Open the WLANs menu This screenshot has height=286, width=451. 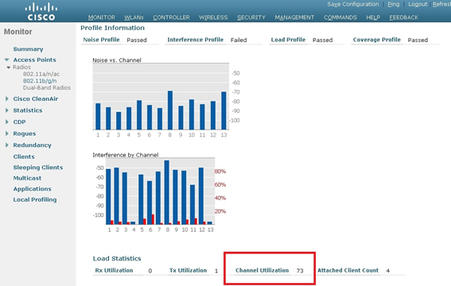pos(134,17)
